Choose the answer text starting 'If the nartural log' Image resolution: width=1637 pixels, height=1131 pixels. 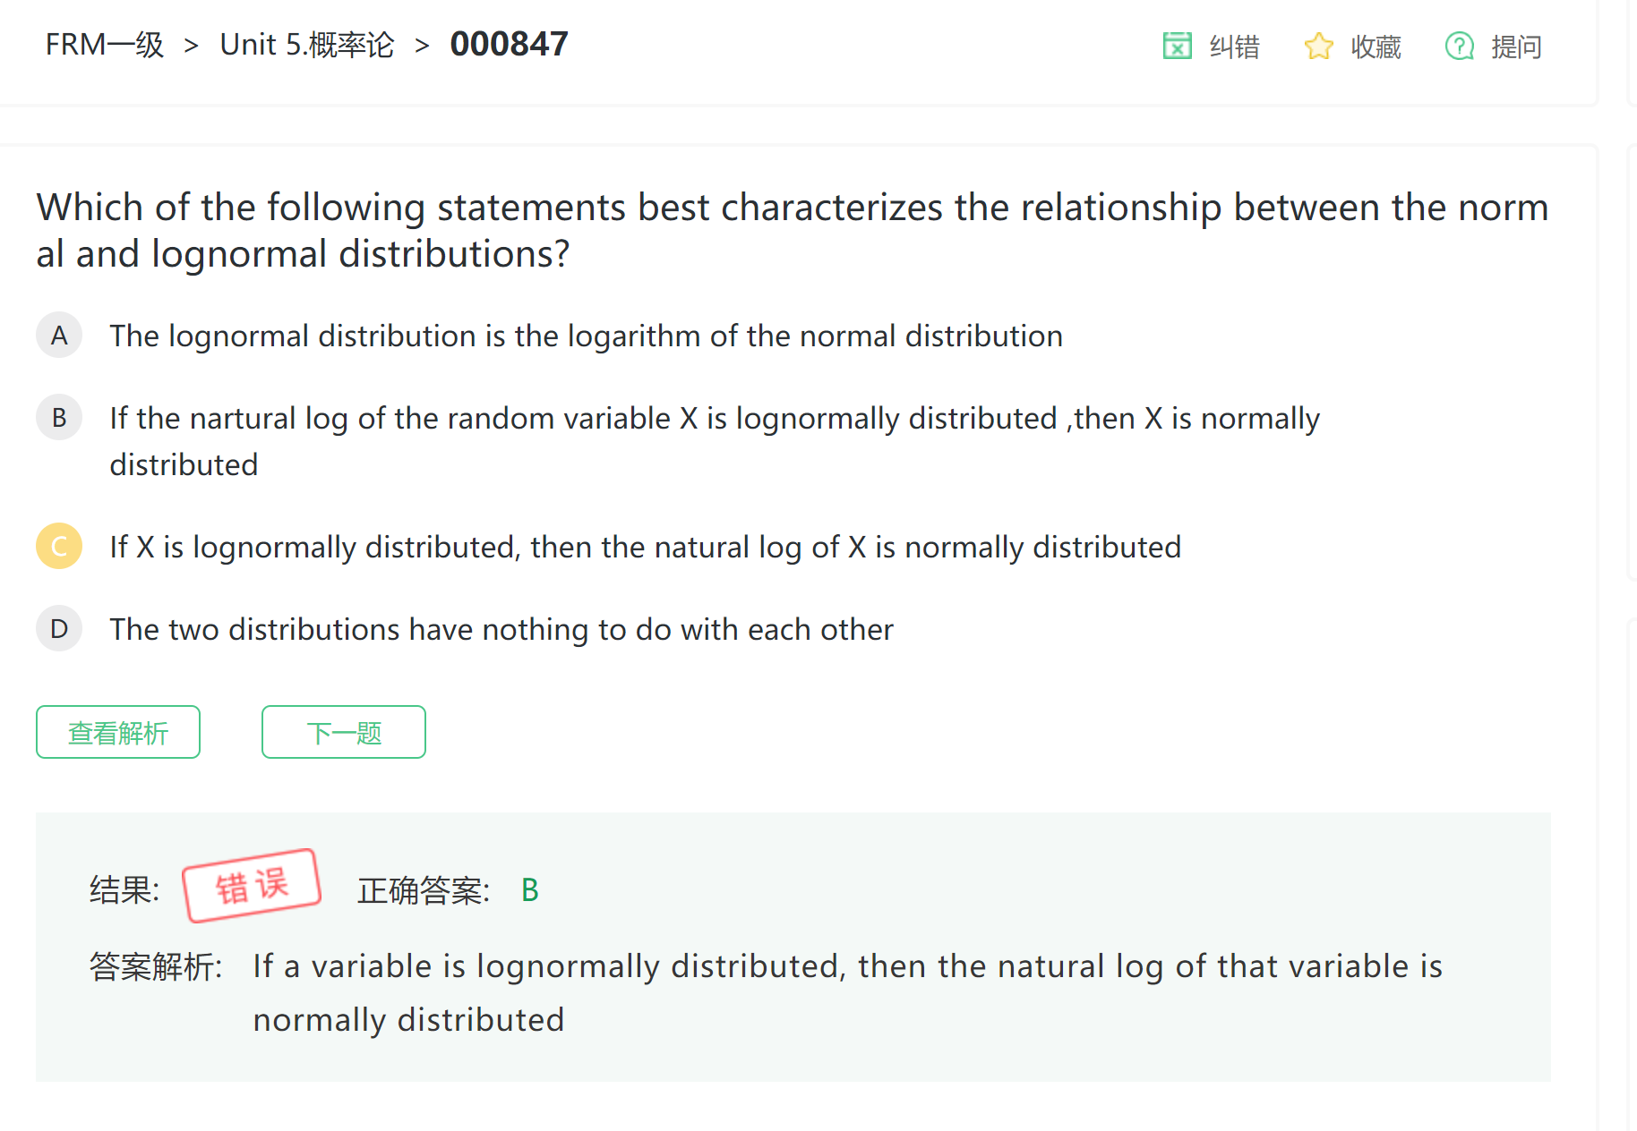[x=714, y=419]
